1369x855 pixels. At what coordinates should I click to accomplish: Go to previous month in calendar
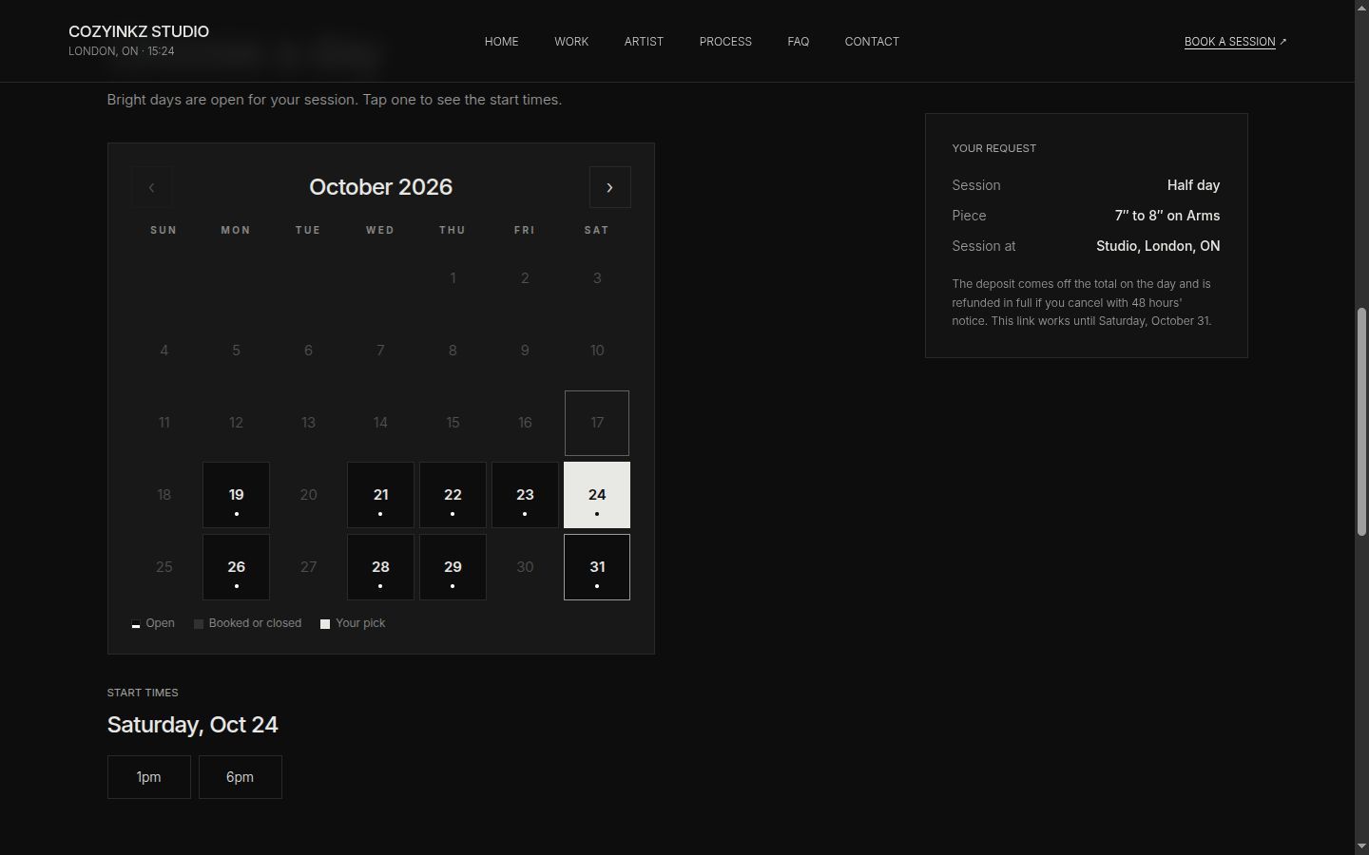(x=151, y=187)
